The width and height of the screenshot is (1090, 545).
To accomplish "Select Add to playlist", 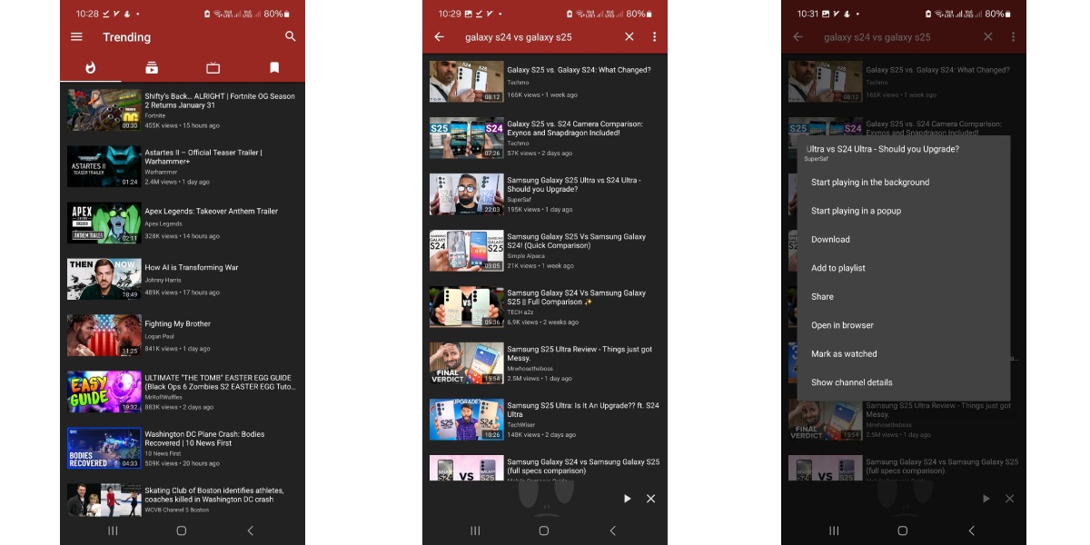I will coord(904,268).
